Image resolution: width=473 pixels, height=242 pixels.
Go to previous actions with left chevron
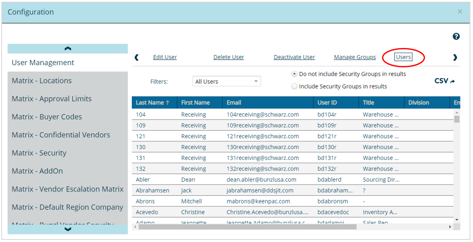tap(136, 57)
